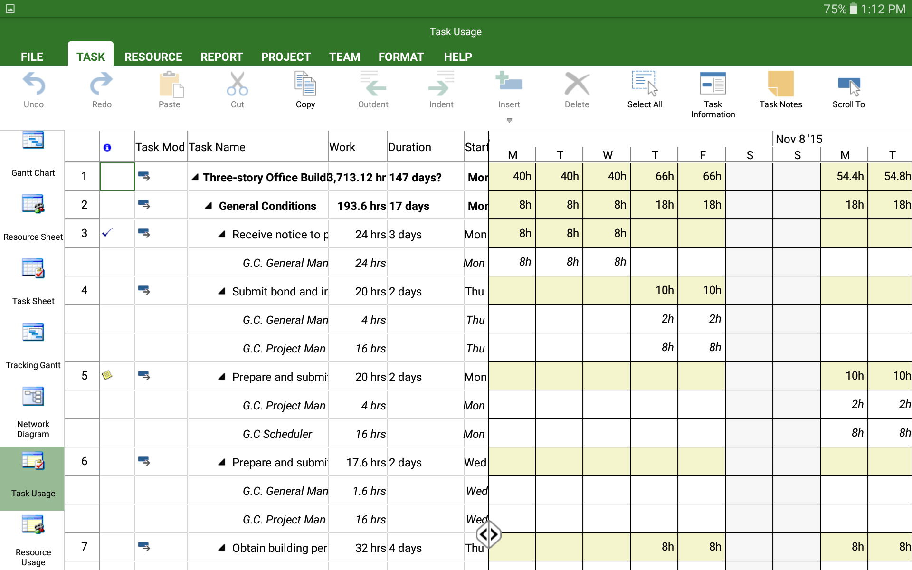Image resolution: width=912 pixels, height=570 pixels.
Task: Select the empty indicator cell in row 1
Action: point(117,177)
